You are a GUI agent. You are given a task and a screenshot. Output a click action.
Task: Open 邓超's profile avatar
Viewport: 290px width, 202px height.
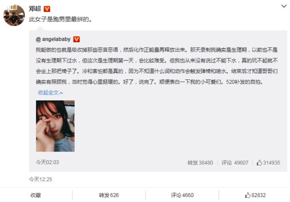tap(14, 15)
